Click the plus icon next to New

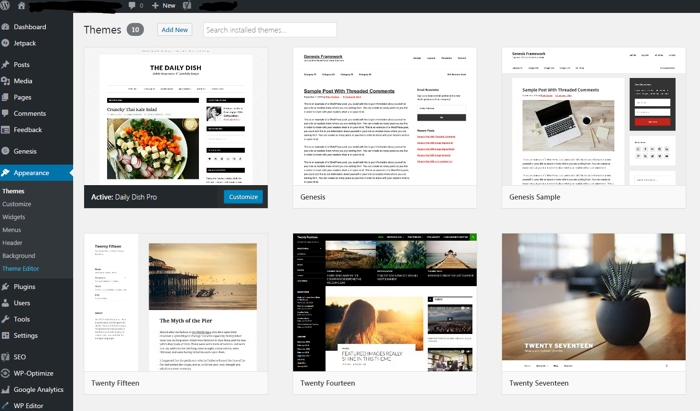click(x=155, y=6)
